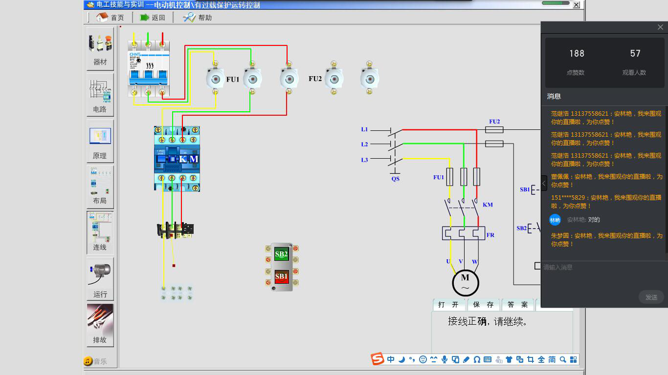Click the 接线正确 result message
The height and width of the screenshot is (375, 668).
coord(488,322)
